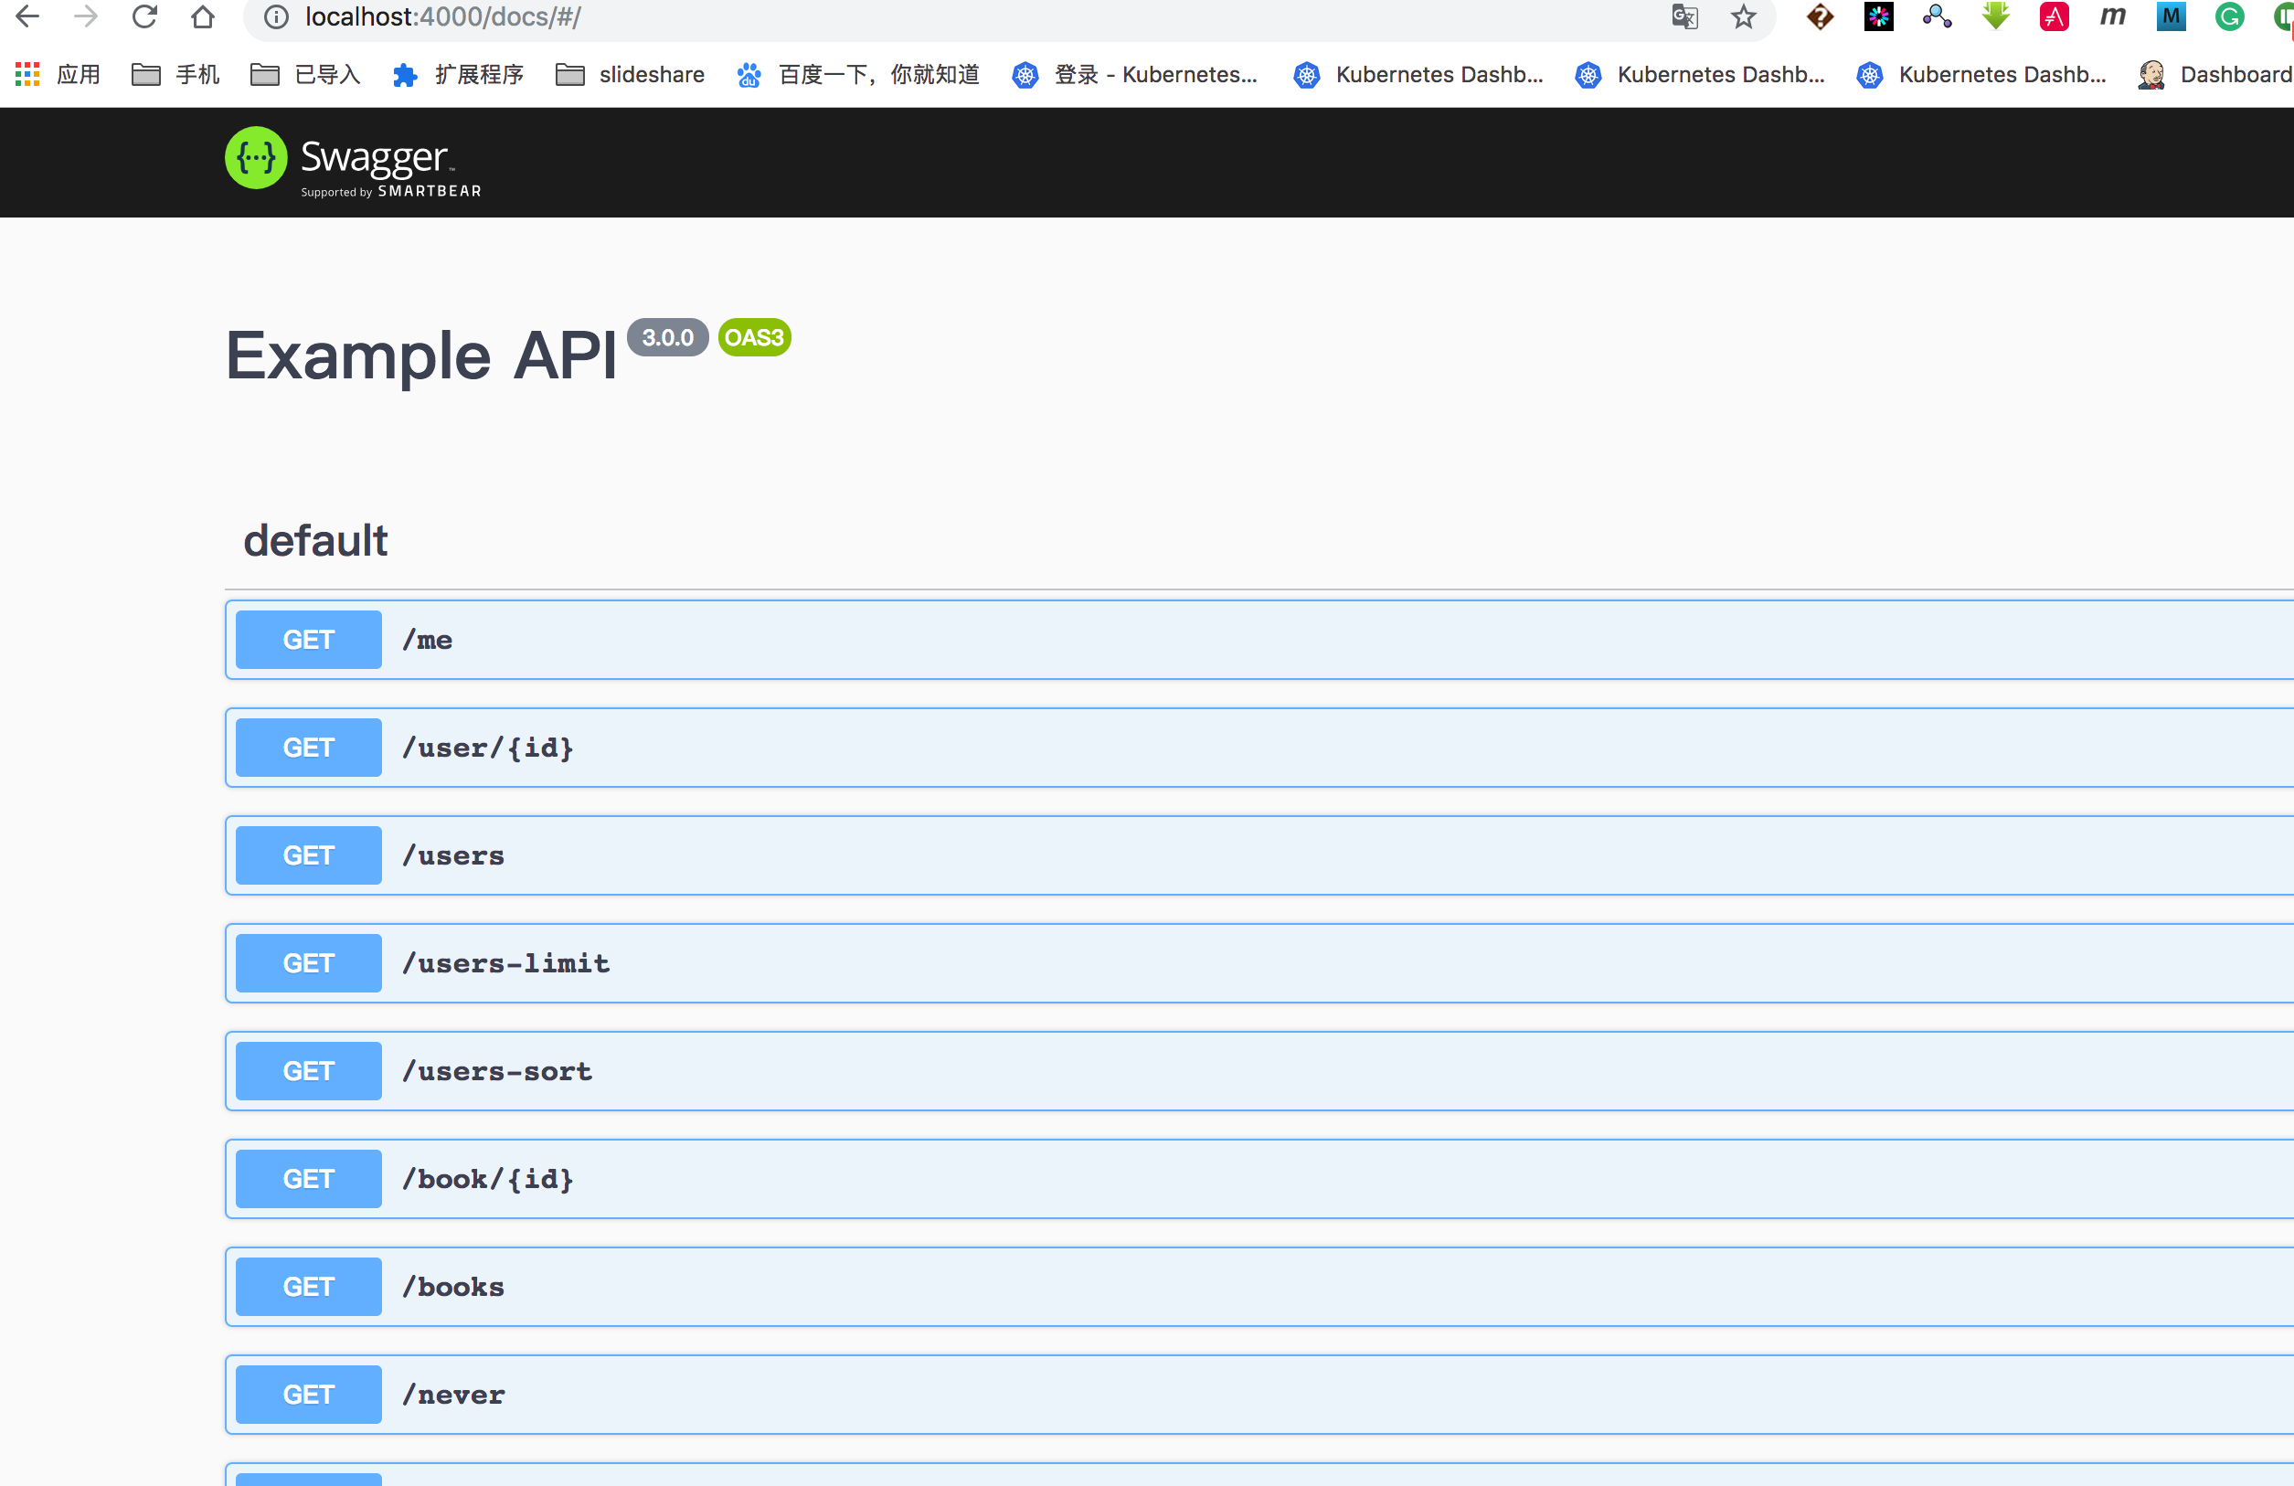View site info icon in address bar
Image resolution: width=2294 pixels, height=1486 pixels.
(x=277, y=17)
